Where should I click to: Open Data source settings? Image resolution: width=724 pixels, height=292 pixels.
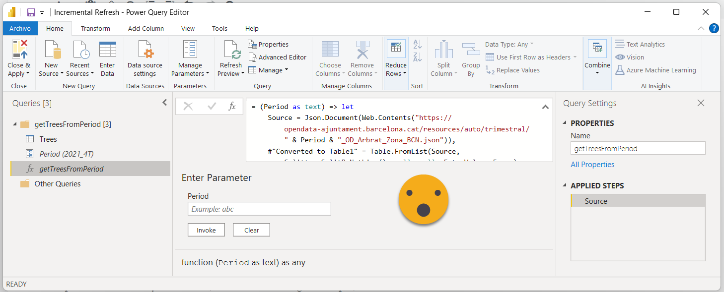[145, 50]
